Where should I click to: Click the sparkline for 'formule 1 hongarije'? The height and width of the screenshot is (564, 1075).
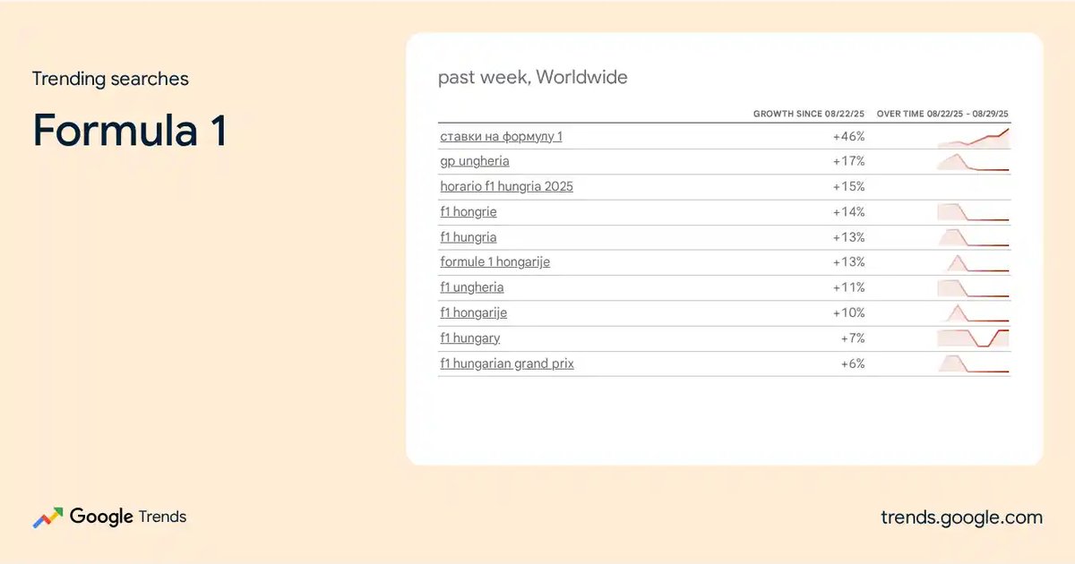(973, 262)
